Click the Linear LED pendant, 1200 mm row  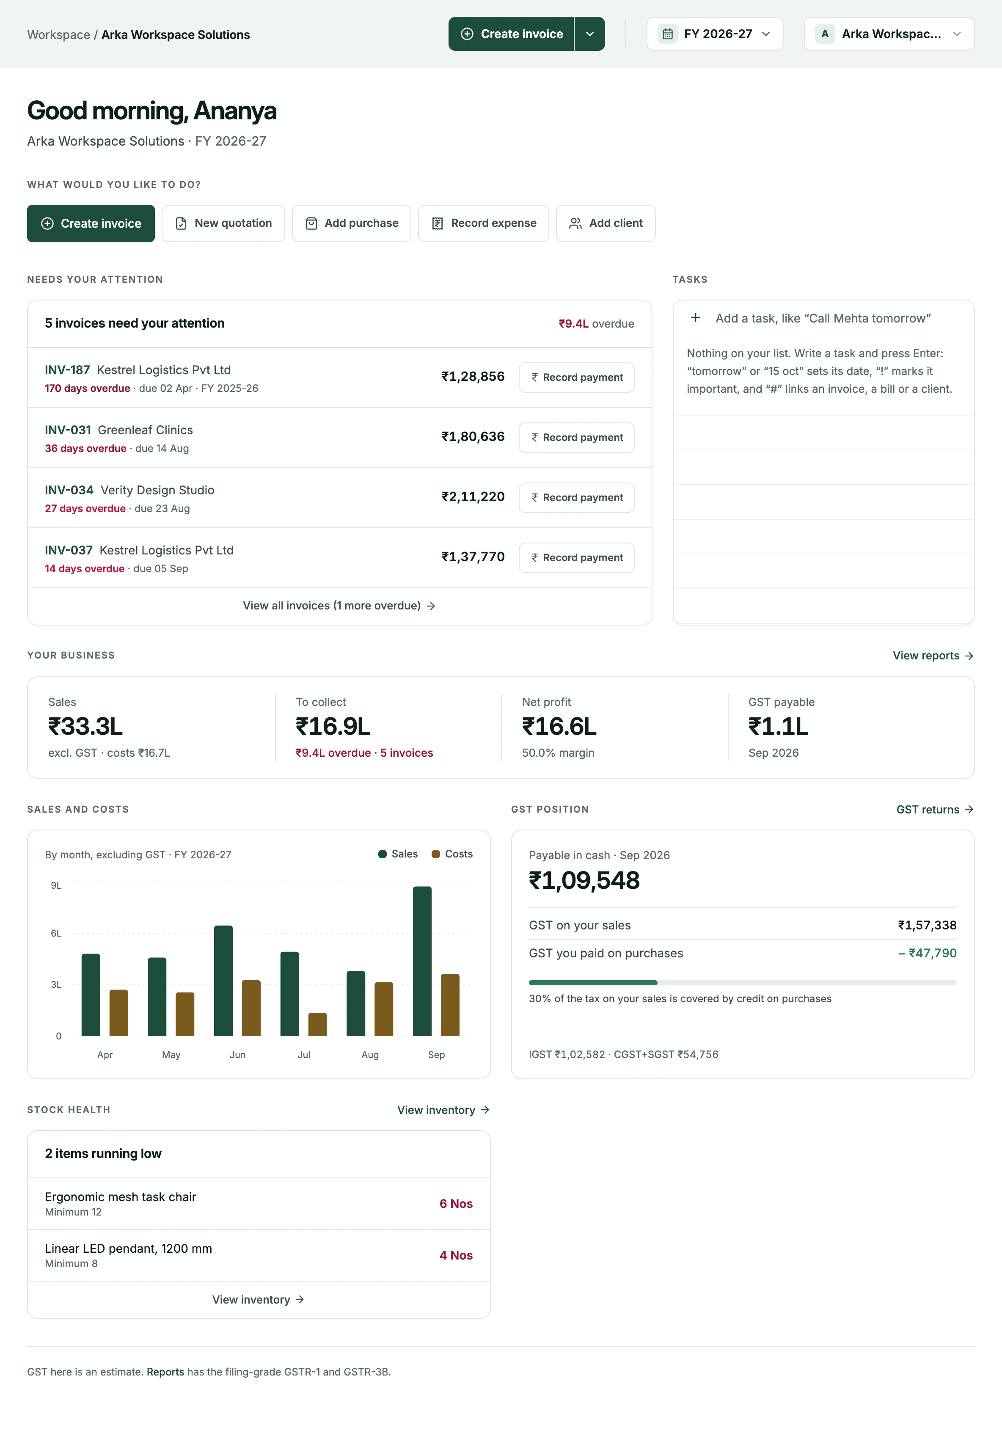(x=259, y=1255)
